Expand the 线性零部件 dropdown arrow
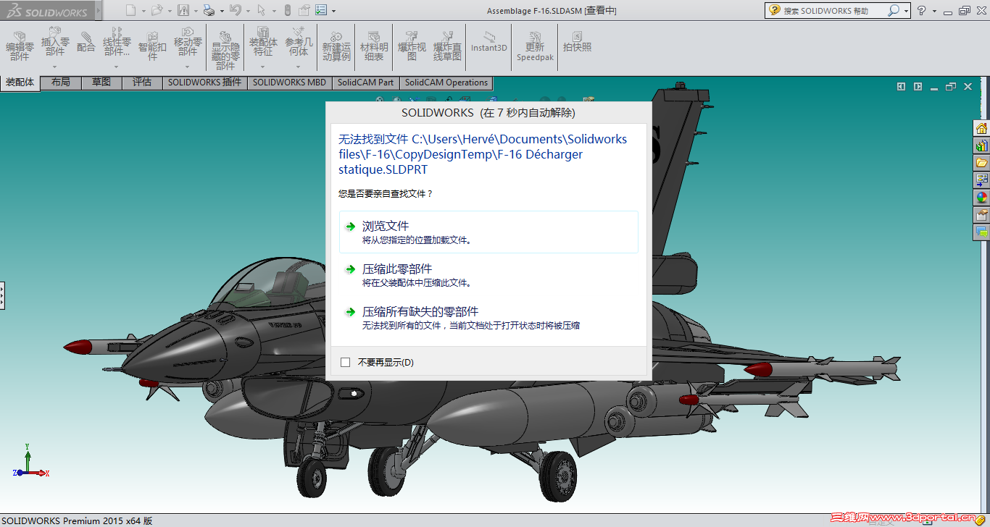Screen dimensions: 990x527 click(116, 67)
